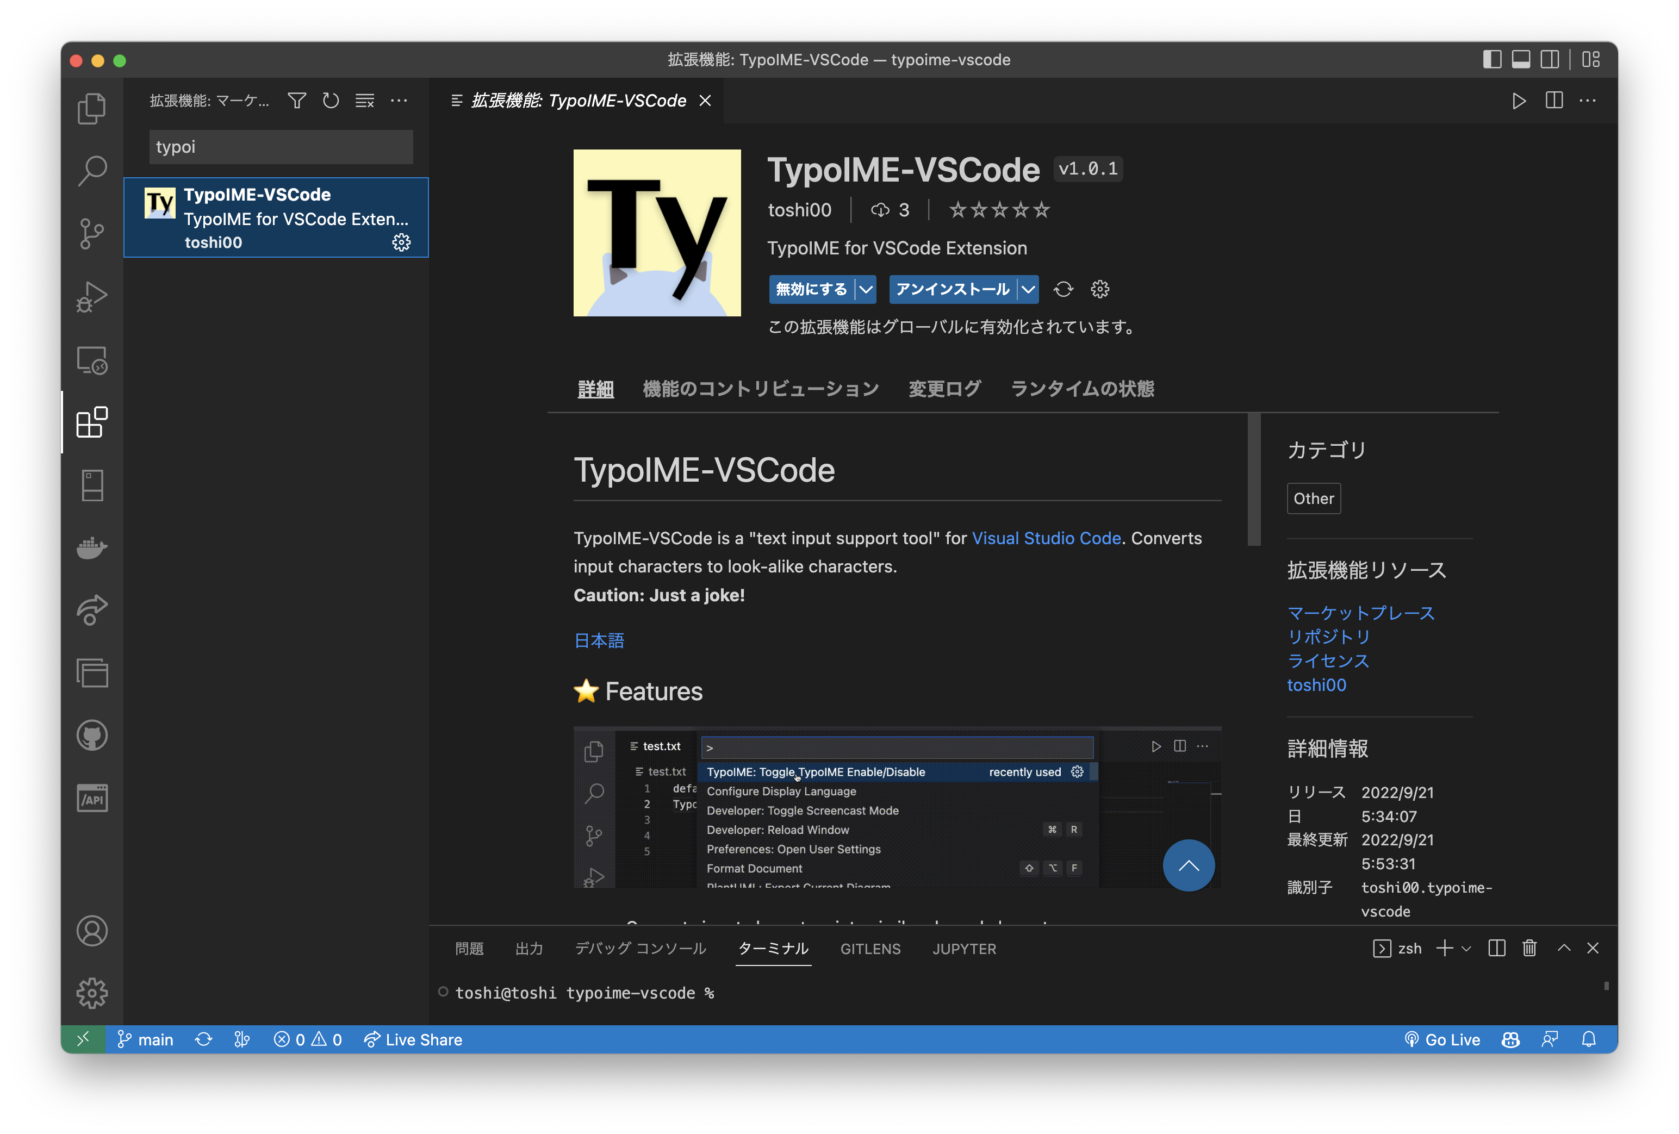Open the Customize Layout control

pyautogui.click(x=1591, y=59)
